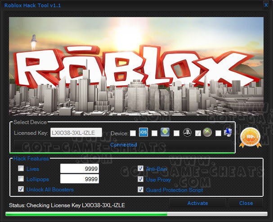The image size is (273, 222).
Task: Click the 'Select Device' group label
Action: click(30, 122)
